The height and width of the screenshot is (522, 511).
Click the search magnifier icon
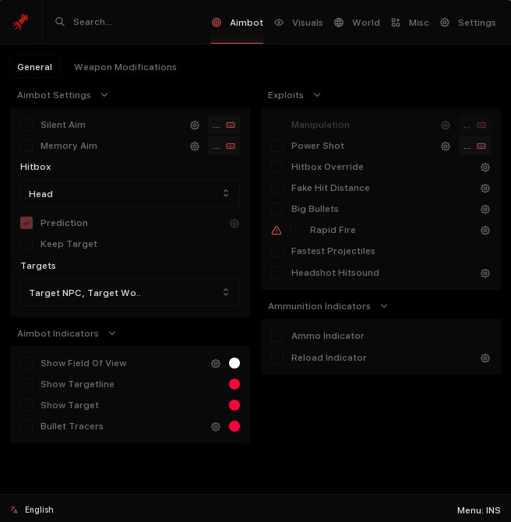click(60, 22)
